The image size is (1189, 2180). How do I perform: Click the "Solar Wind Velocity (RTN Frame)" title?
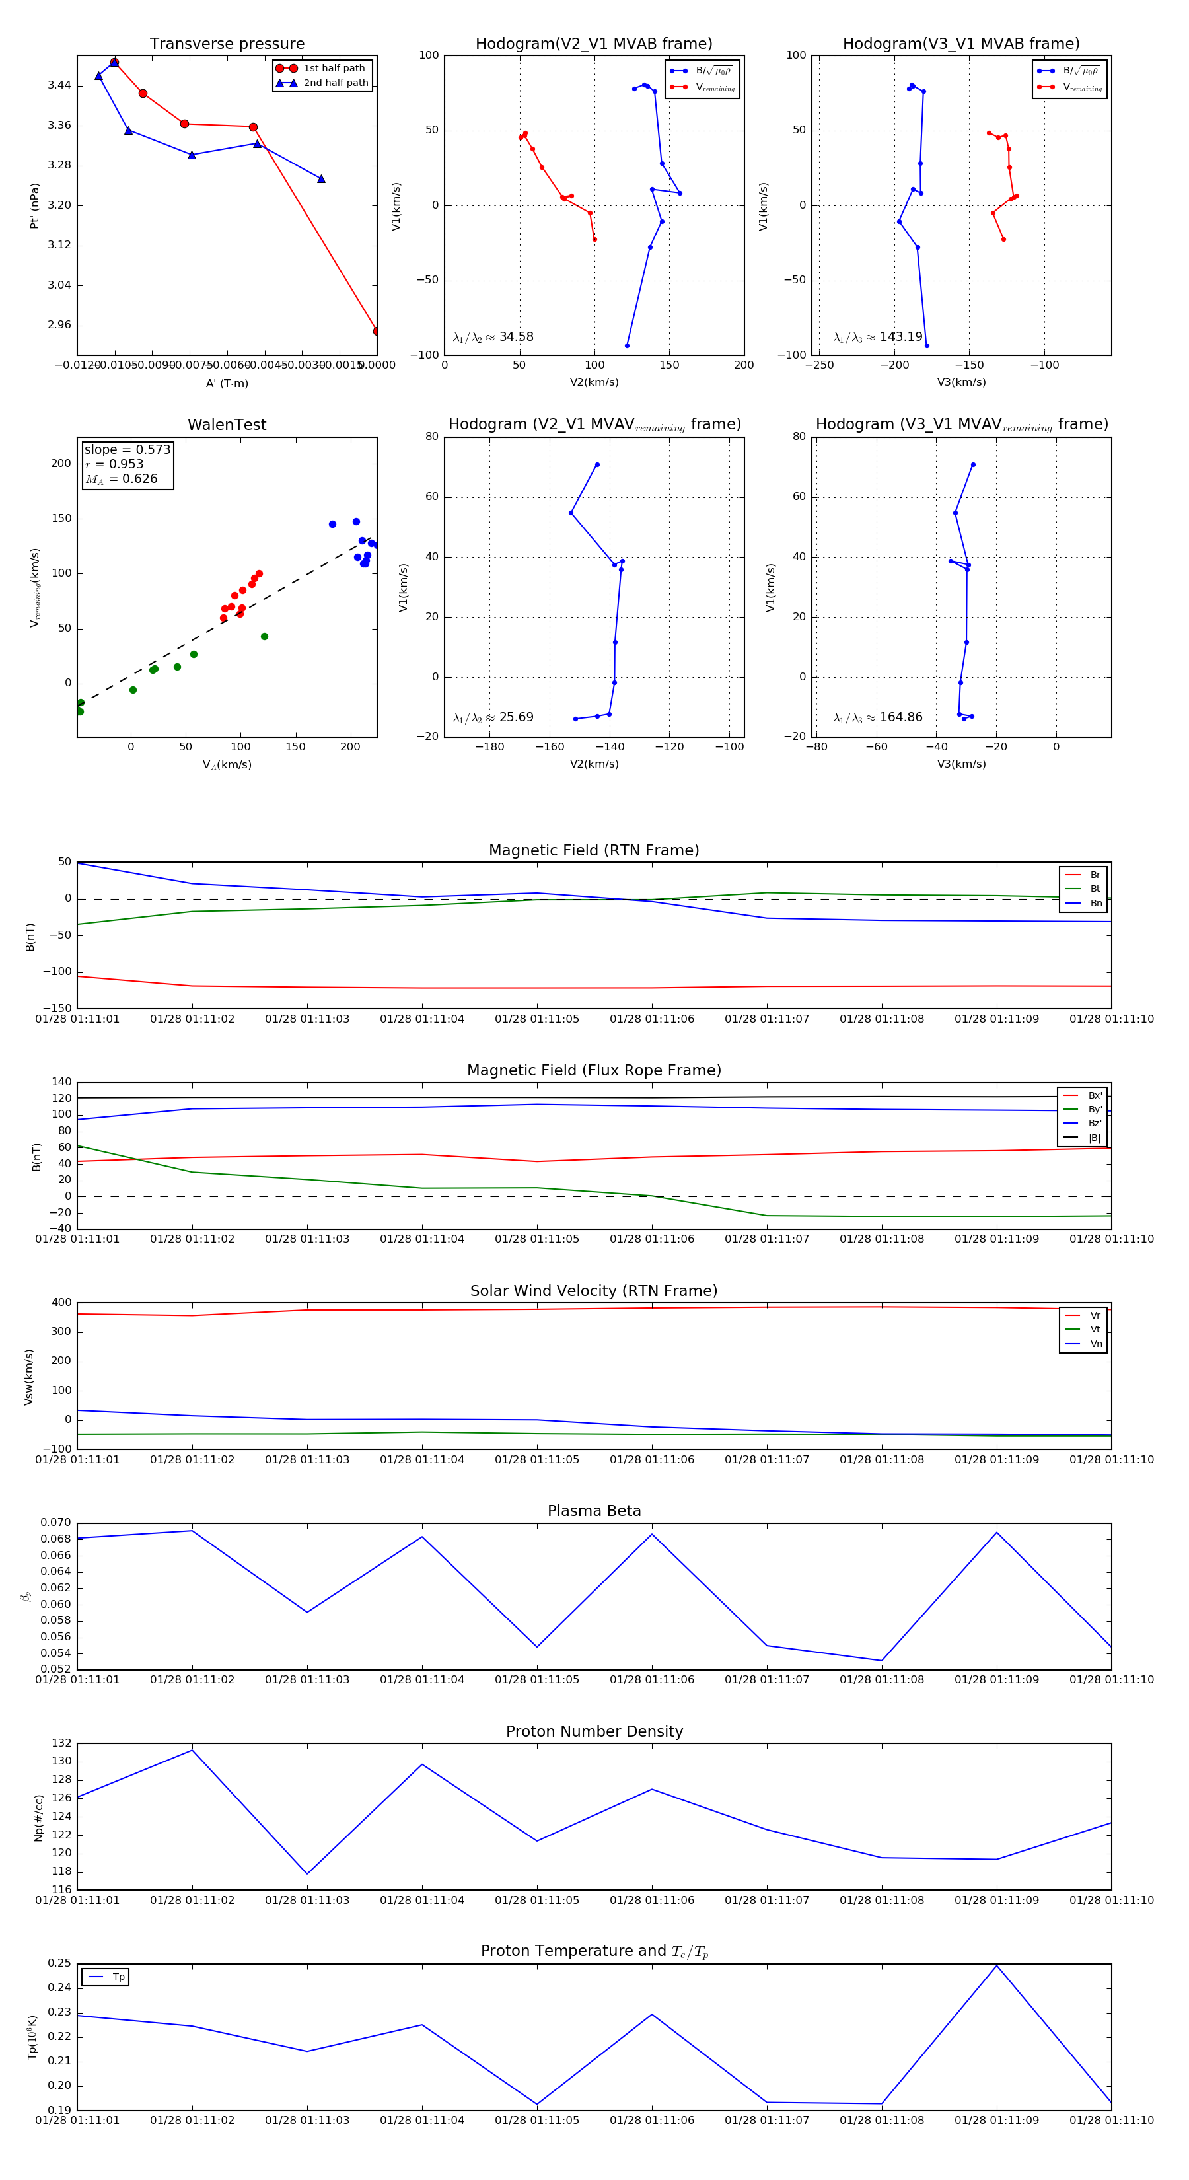(x=594, y=1291)
